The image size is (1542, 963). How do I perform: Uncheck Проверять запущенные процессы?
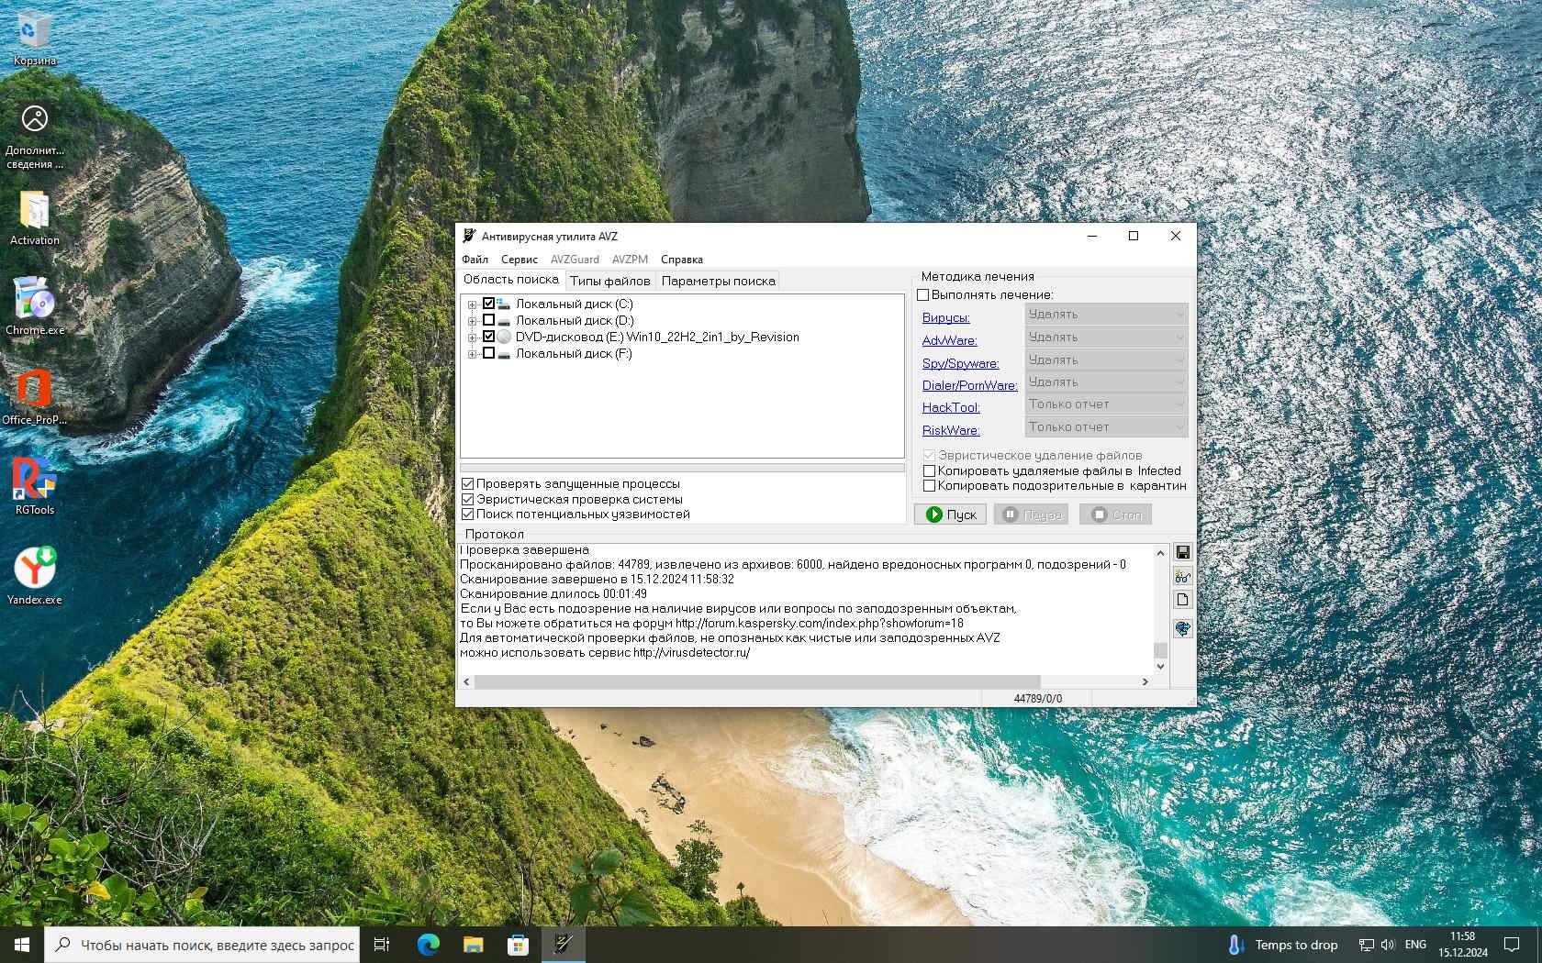click(x=468, y=483)
